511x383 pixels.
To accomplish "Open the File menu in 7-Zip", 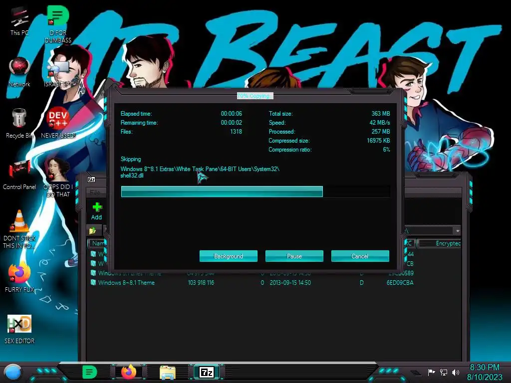I will pos(95,192).
